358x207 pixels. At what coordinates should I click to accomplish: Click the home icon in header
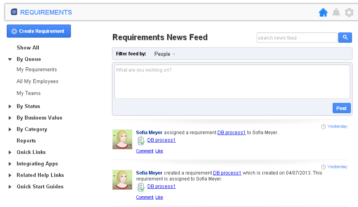323,13
